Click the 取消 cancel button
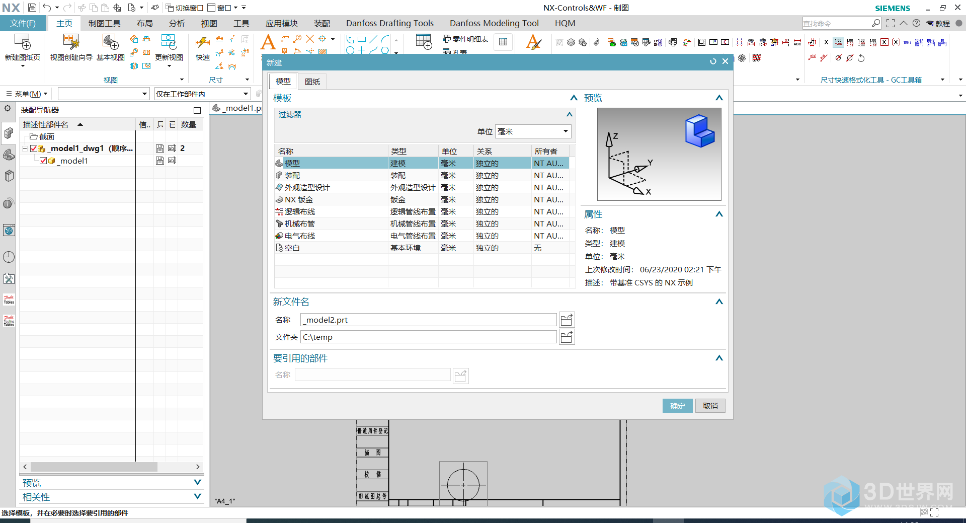Viewport: 966px width, 523px height. tap(710, 406)
